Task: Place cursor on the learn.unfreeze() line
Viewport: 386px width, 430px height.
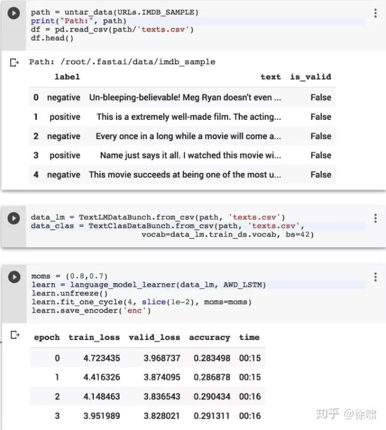Action: (x=69, y=293)
